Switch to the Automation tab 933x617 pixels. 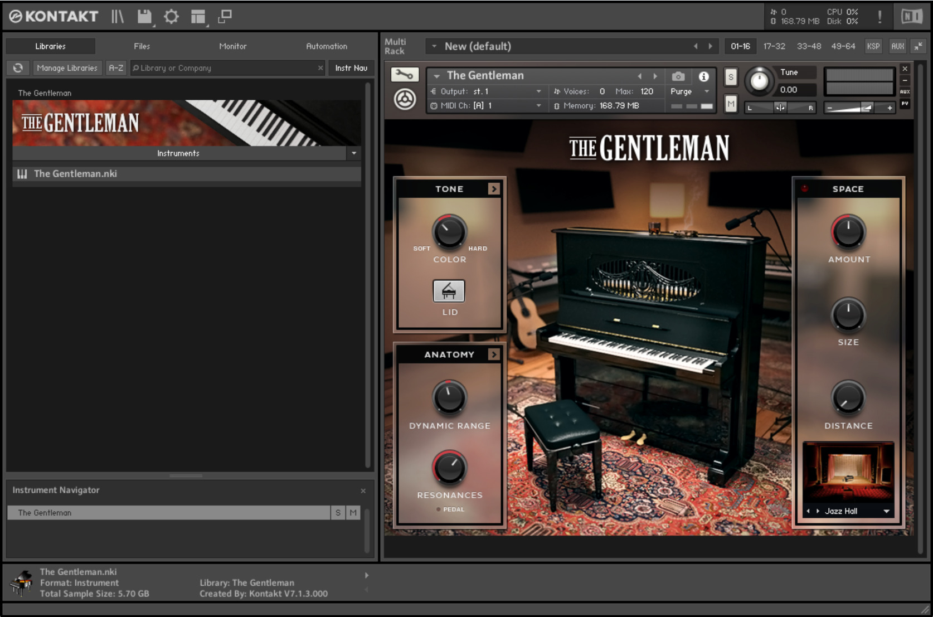(x=327, y=46)
